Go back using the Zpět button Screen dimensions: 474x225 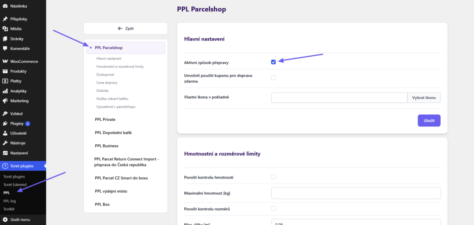coord(125,29)
